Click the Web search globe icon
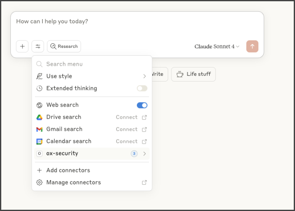This screenshot has width=295, height=211. (x=40, y=105)
